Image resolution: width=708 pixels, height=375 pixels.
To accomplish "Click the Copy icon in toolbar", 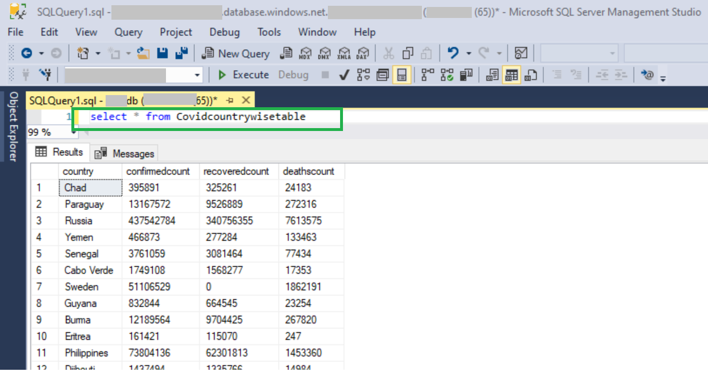I will tap(407, 53).
